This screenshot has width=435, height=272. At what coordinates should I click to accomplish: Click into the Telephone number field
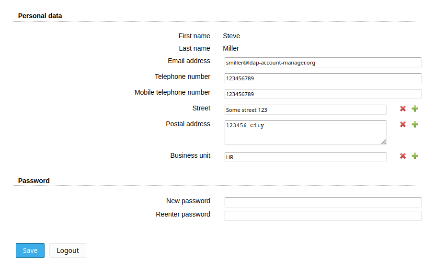[322, 78]
